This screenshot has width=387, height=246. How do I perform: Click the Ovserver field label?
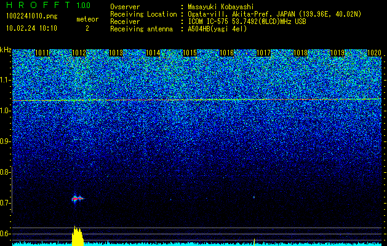pyautogui.click(x=125, y=7)
